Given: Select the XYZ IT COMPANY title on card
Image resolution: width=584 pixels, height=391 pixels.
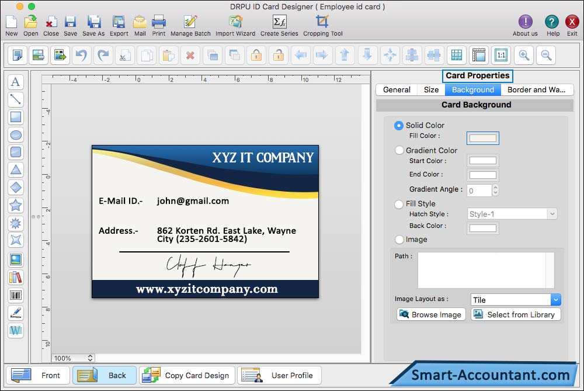Looking at the screenshot, I should (263, 158).
